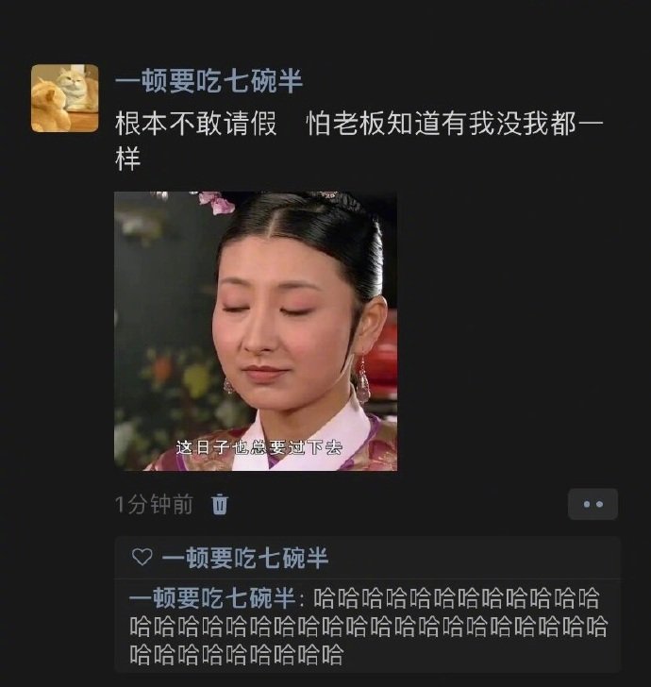Viewport: 651px width, 687px height.
Task: Tap the subtitle 这日子也总要过下去 in the image
Action: (259, 447)
